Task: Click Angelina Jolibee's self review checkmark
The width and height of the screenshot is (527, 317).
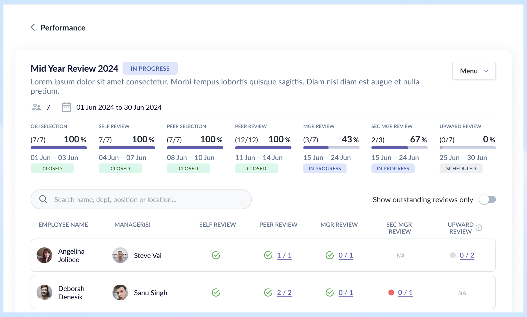Action: point(216,255)
